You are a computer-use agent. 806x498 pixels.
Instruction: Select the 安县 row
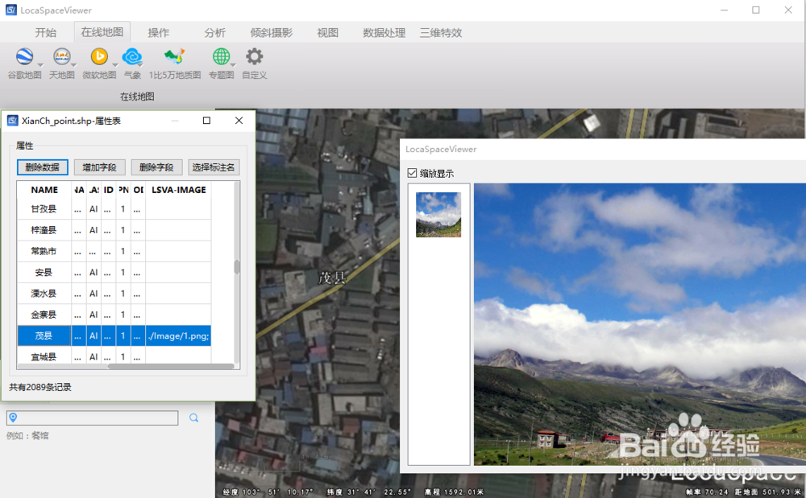pos(114,273)
